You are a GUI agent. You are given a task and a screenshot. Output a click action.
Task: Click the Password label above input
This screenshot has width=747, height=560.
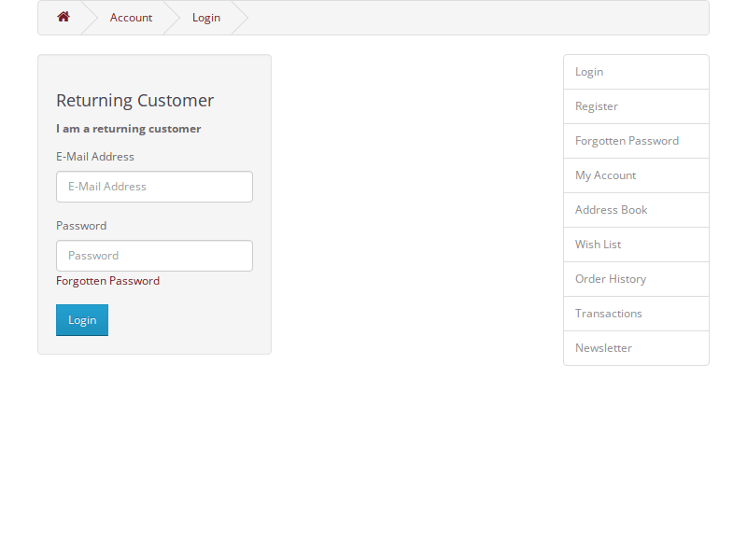(x=81, y=226)
